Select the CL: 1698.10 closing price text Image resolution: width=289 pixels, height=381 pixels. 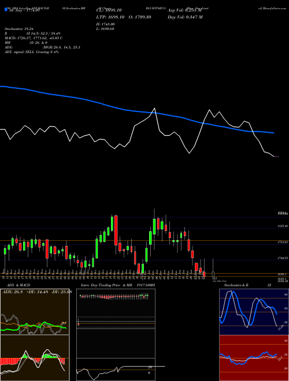click(109, 10)
